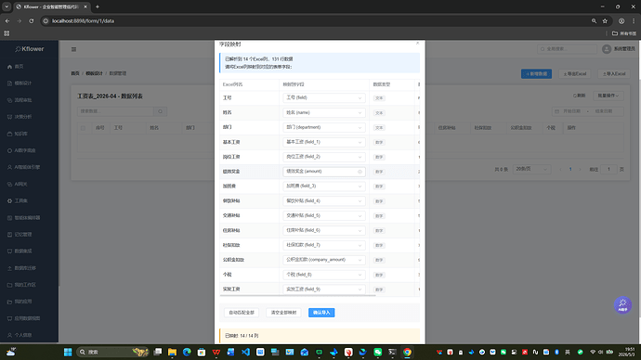Image resolution: width=641 pixels, height=360 pixels.
Task: Click the 自动匹配全部 button
Action: click(242, 313)
